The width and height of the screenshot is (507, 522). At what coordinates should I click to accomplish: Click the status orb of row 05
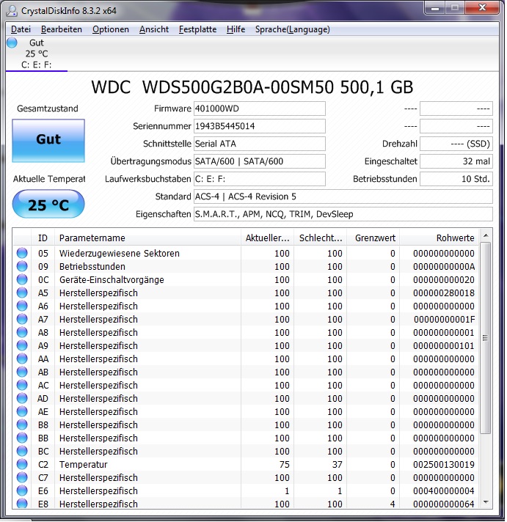pos(22,254)
